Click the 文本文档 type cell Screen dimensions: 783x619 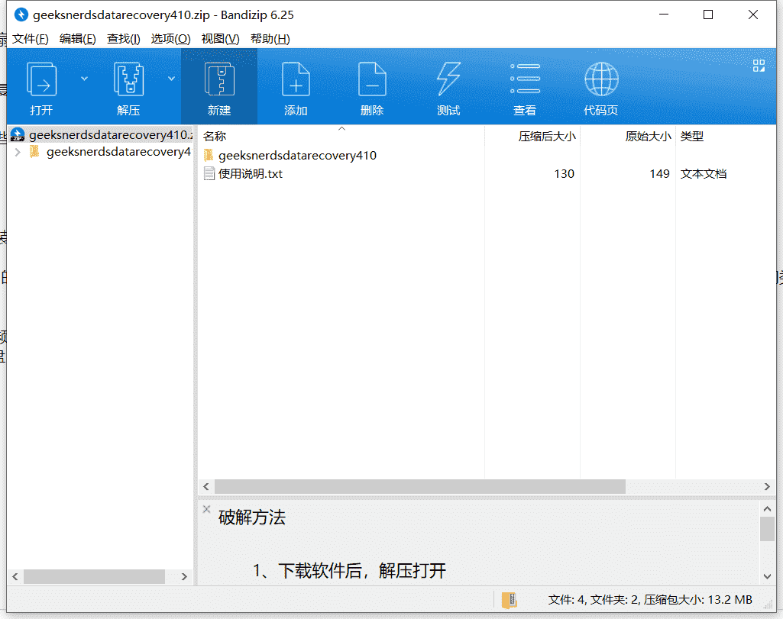[x=703, y=173]
